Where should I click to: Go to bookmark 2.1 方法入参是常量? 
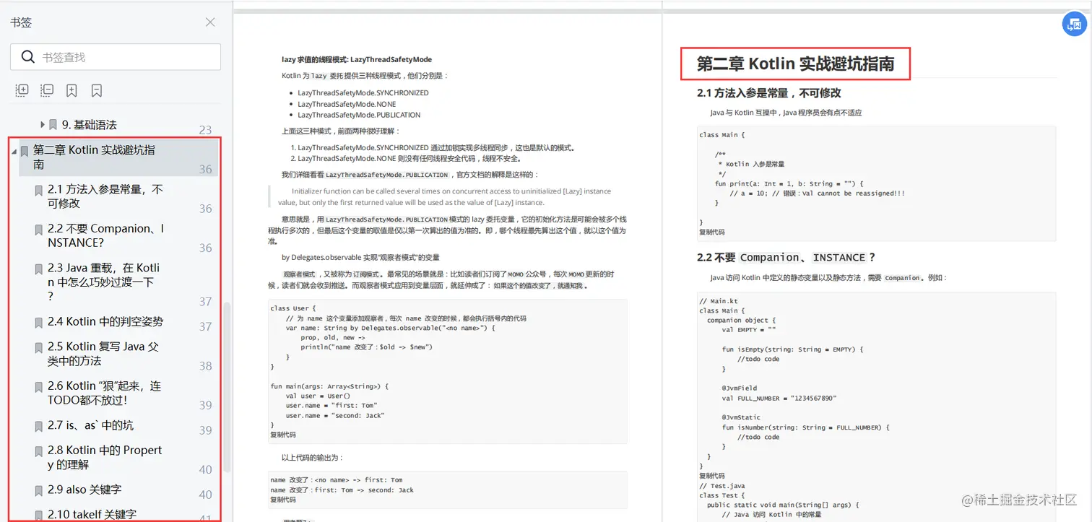[105, 196]
